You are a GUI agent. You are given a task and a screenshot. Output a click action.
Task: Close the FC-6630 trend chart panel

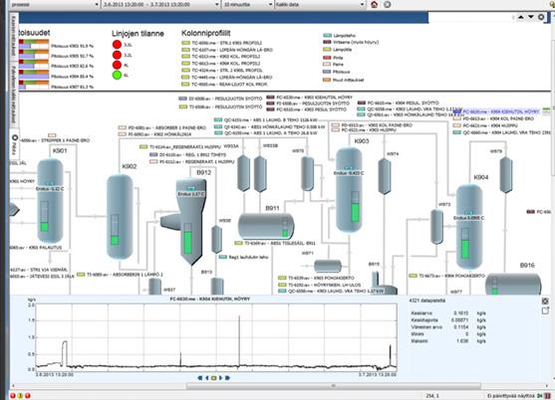point(545,301)
